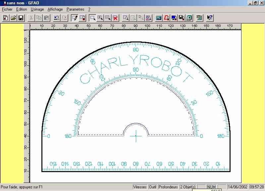Screen dimensions: 265x191
Task: Click the inner scale '90' below CHARLYROBOT
Action: (136, 70)
